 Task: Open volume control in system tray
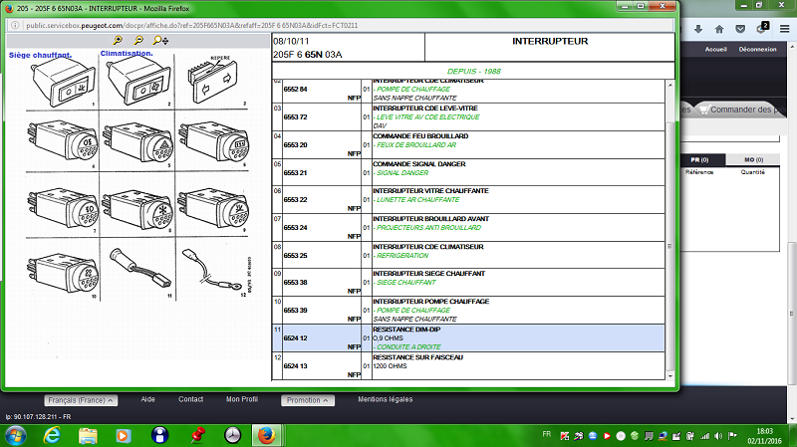pyautogui.click(x=718, y=436)
